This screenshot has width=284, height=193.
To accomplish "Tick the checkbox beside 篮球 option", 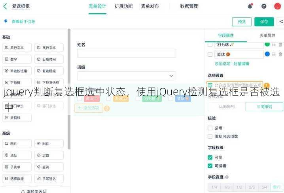I will [x=210, y=54].
